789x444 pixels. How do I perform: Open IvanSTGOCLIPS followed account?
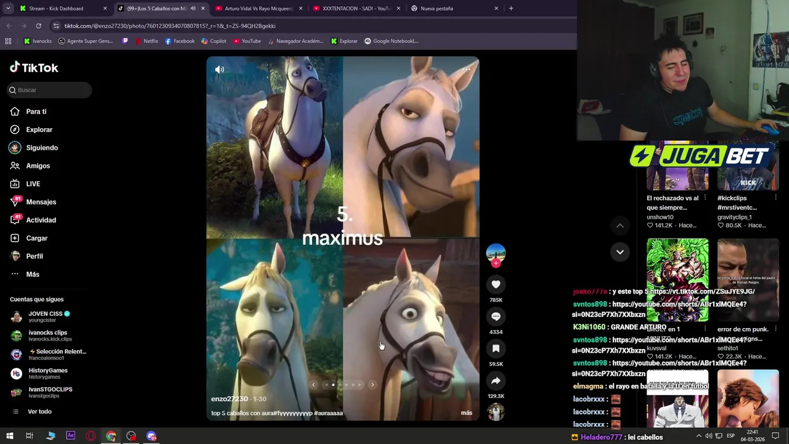tap(48, 392)
